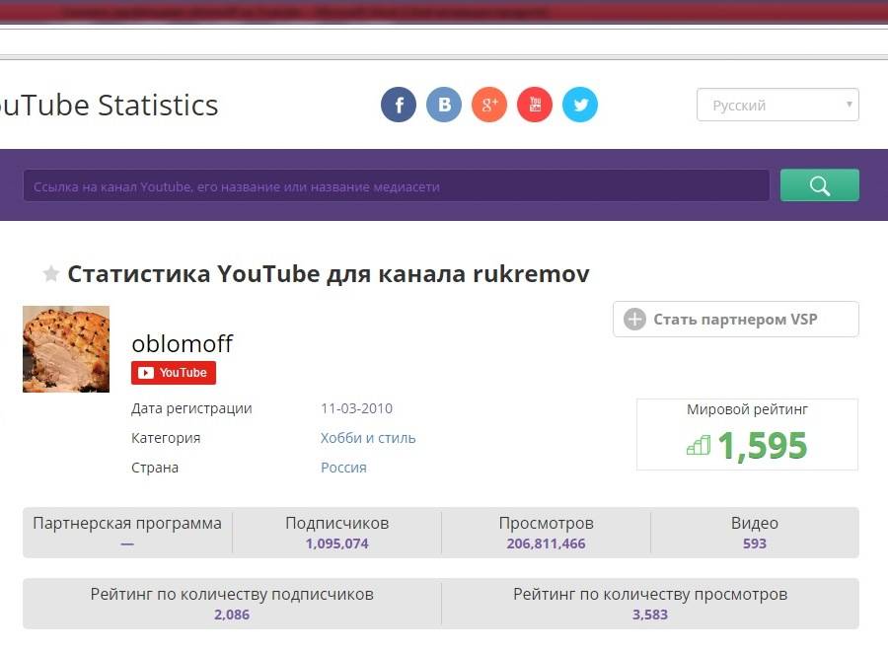The image size is (888, 652).
Task: Click the Категория label
Action: 166,438
